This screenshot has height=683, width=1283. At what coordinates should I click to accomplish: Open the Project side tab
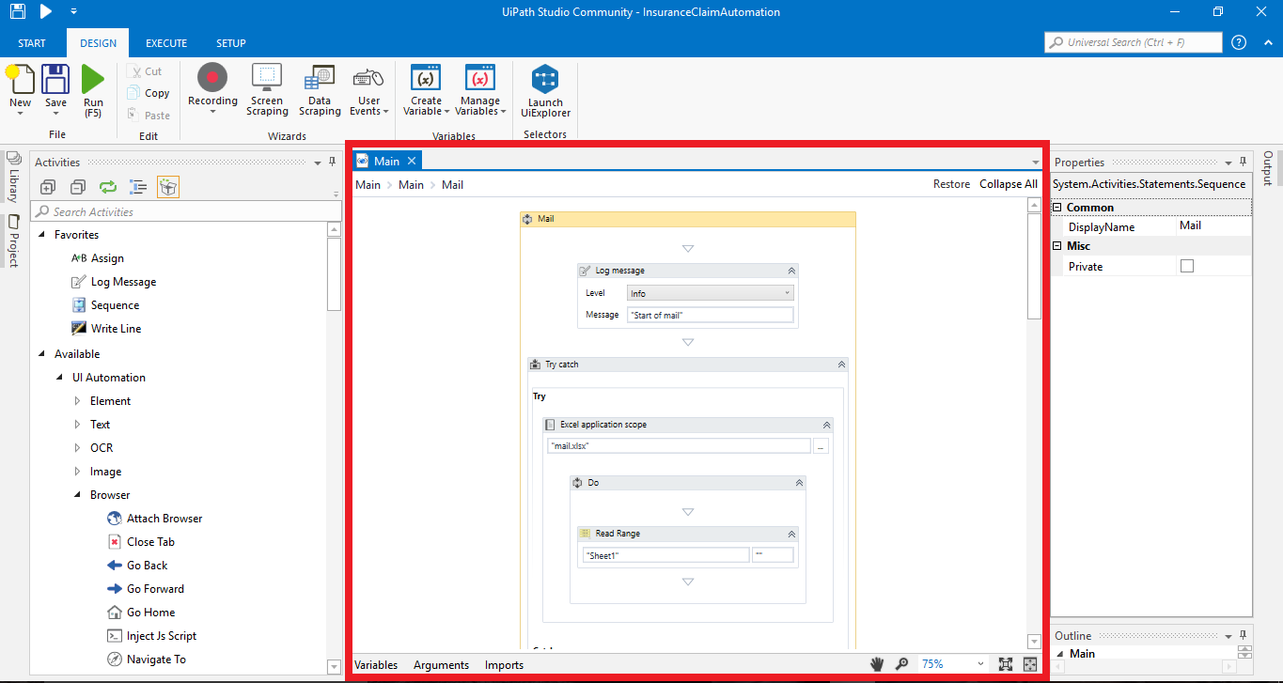click(13, 241)
